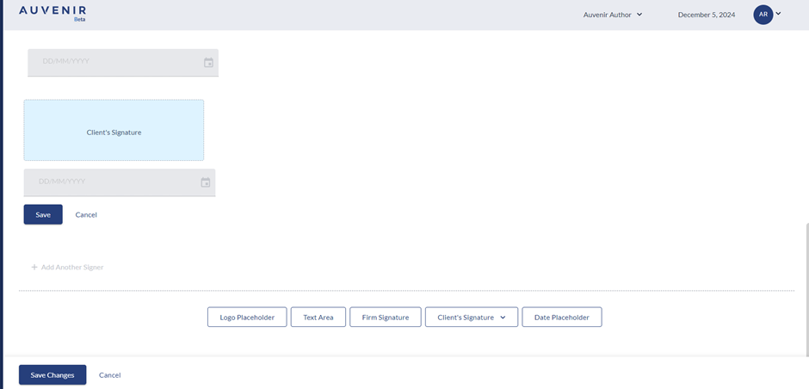This screenshot has width=809, height=389.
Task: Click plus icon for Add Another Signer
Action: (x=34, y=268)
